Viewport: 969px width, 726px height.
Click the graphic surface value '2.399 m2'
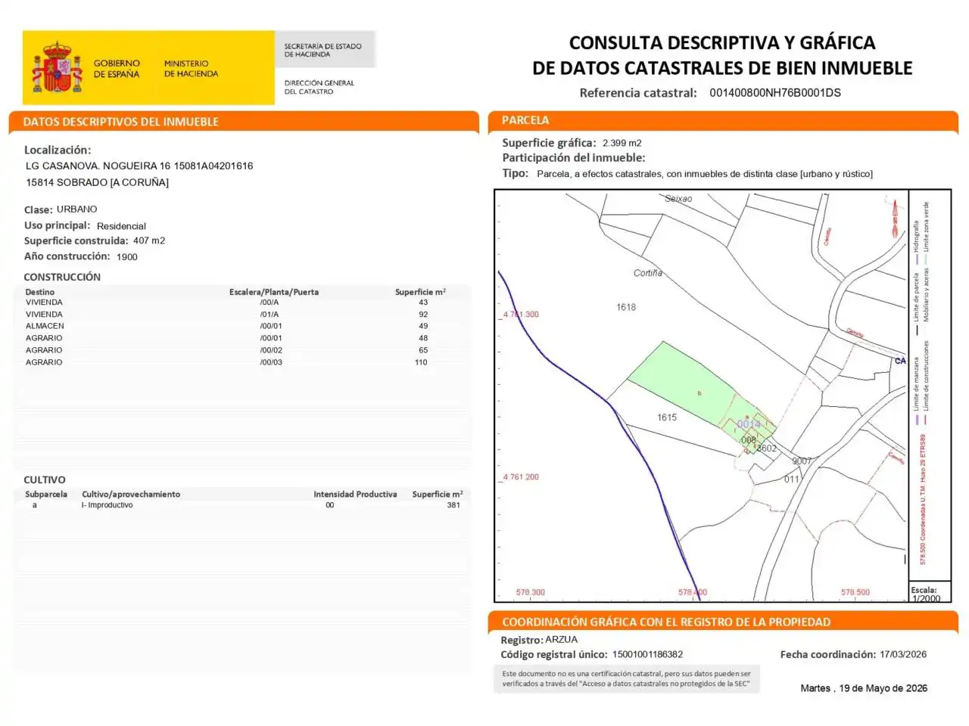point(622,143)
